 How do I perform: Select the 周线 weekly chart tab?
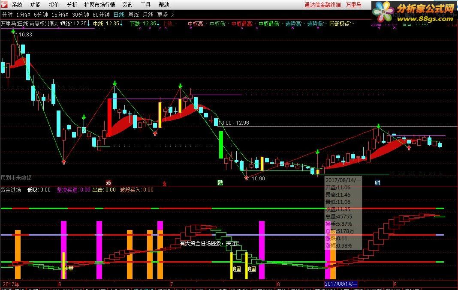(x=133, y=15)
